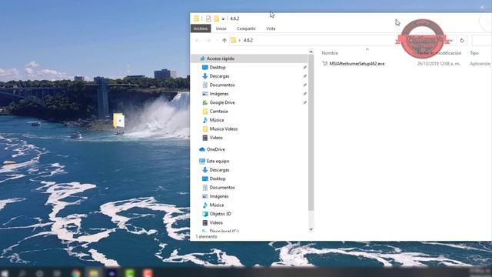Open Imágenes under Acceso rápido
This screenshot has height=277, width=492.
[218, 94]
